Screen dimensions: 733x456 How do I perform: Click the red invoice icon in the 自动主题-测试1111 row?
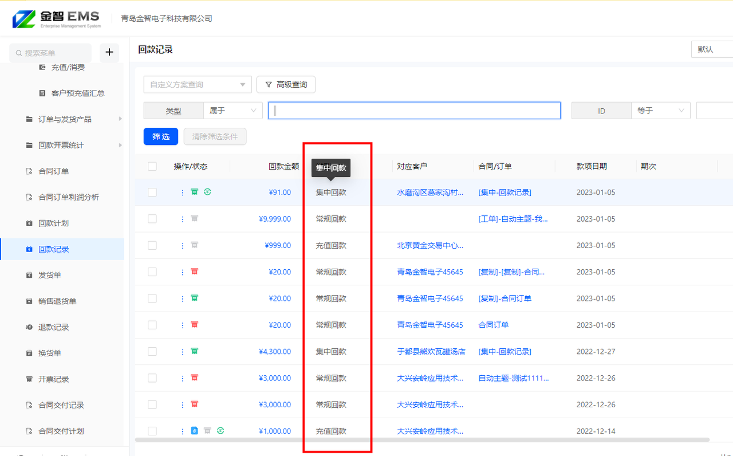coord(194,378)
